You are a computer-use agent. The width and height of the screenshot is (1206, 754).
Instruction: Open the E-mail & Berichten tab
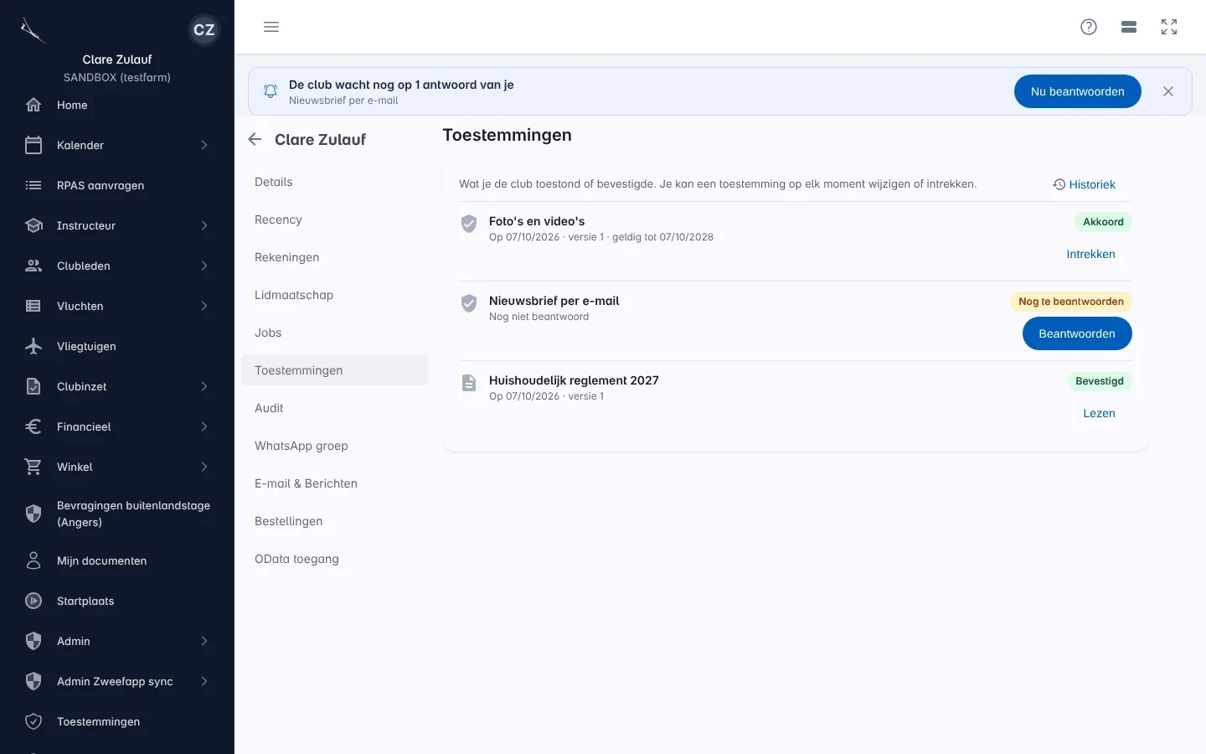pyautogui.click(x=334, y=483)
